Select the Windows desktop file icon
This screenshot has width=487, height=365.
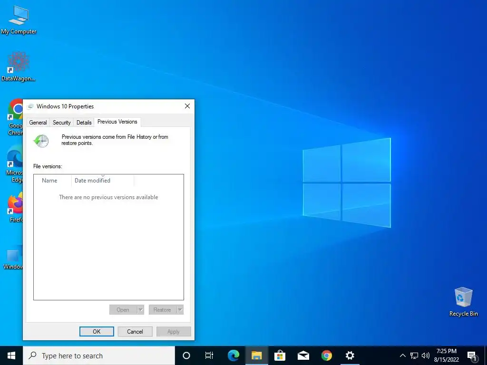pos(13,258)
